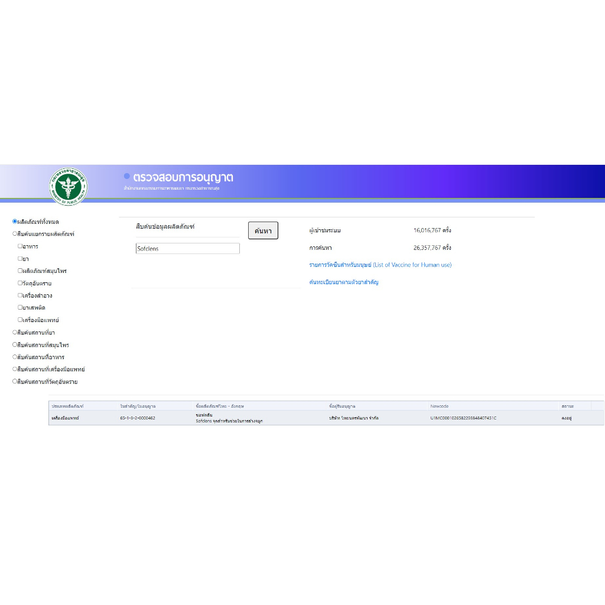Open the List of Vaccine for Human use link
The image size is (605, 605).
[x=380, y=265]
